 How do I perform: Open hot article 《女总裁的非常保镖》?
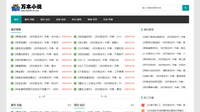pyautogui.click(x=167, y=111)
